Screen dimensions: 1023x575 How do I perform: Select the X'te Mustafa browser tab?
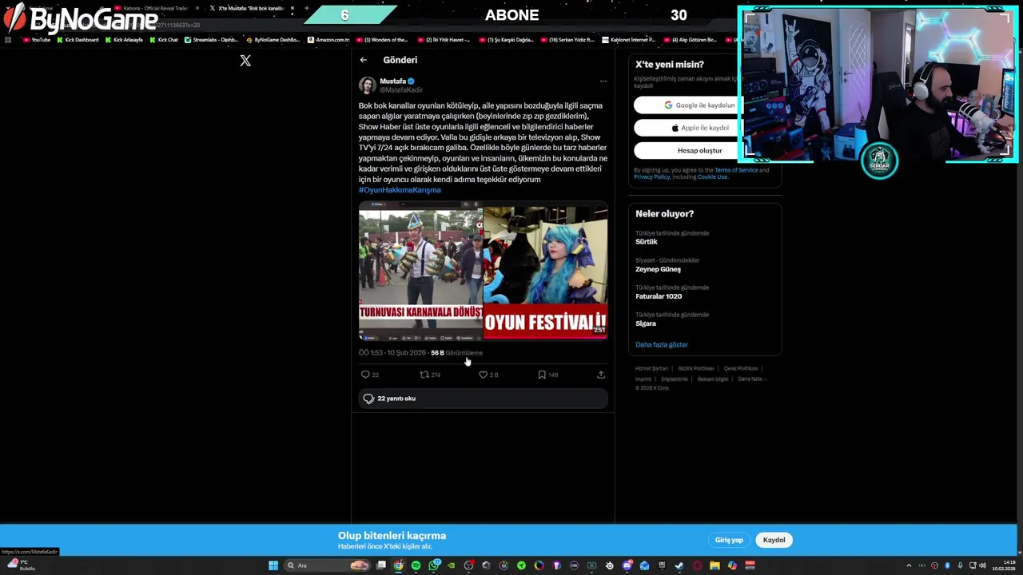[251, 8]
